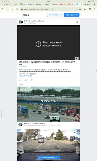This screenshot has height=161, width=97.
Task: Tap the microphone voice search icon
Action: coord(85,9)
